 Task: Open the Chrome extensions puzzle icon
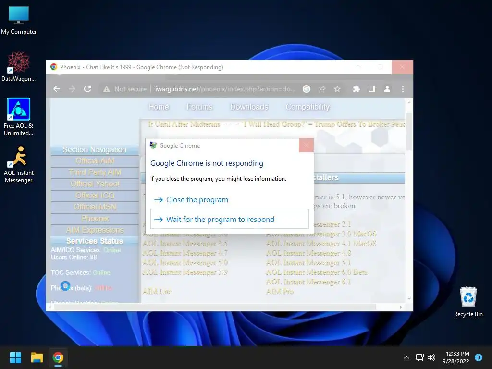(x=356, y=89)
